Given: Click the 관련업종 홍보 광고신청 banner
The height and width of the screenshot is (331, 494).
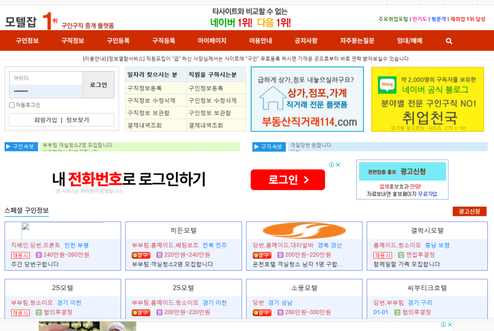Looking at the screenshot, I should point(402,172).
